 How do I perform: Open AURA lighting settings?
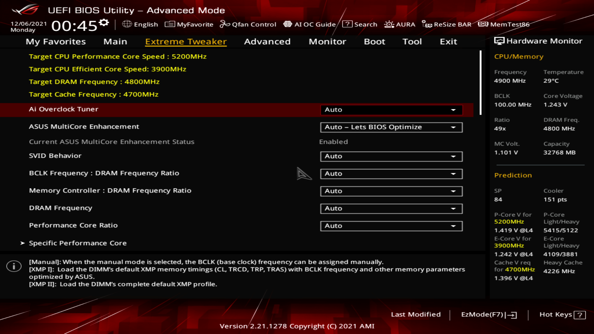pos(400,24)
